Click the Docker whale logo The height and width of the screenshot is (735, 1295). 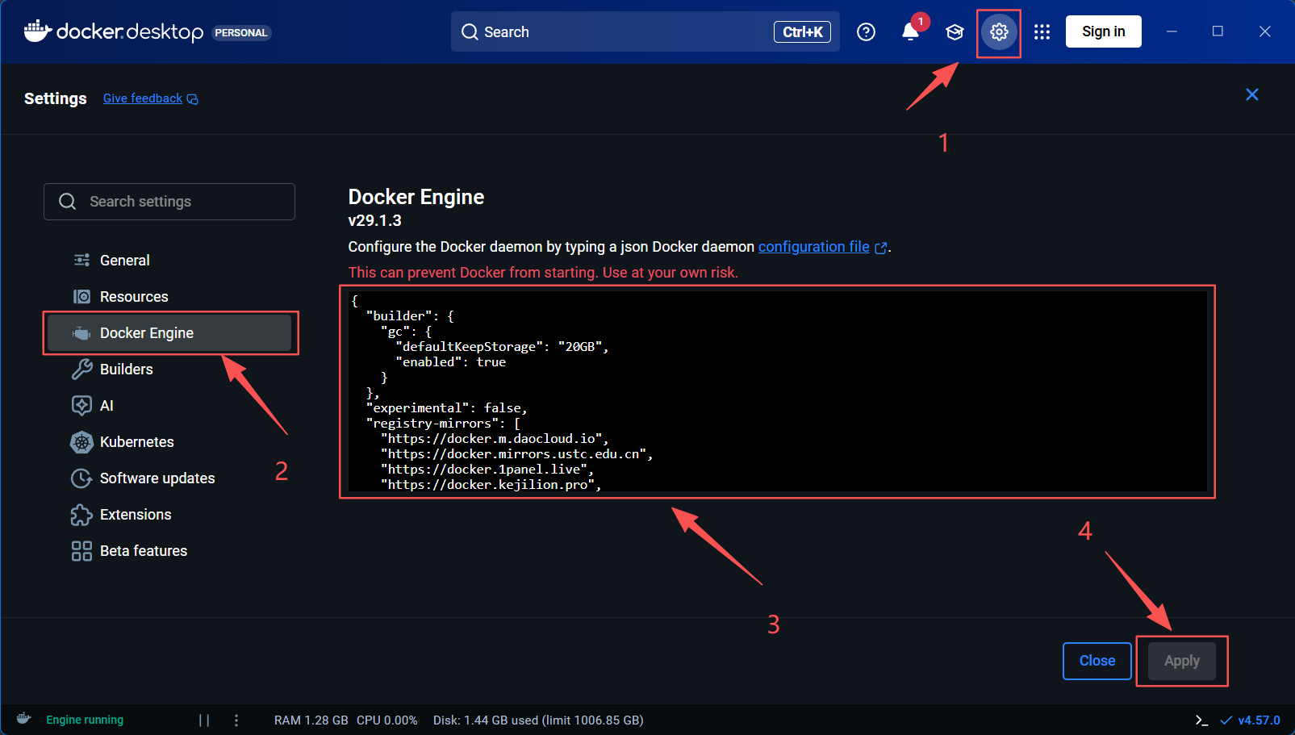pos(37,31)
